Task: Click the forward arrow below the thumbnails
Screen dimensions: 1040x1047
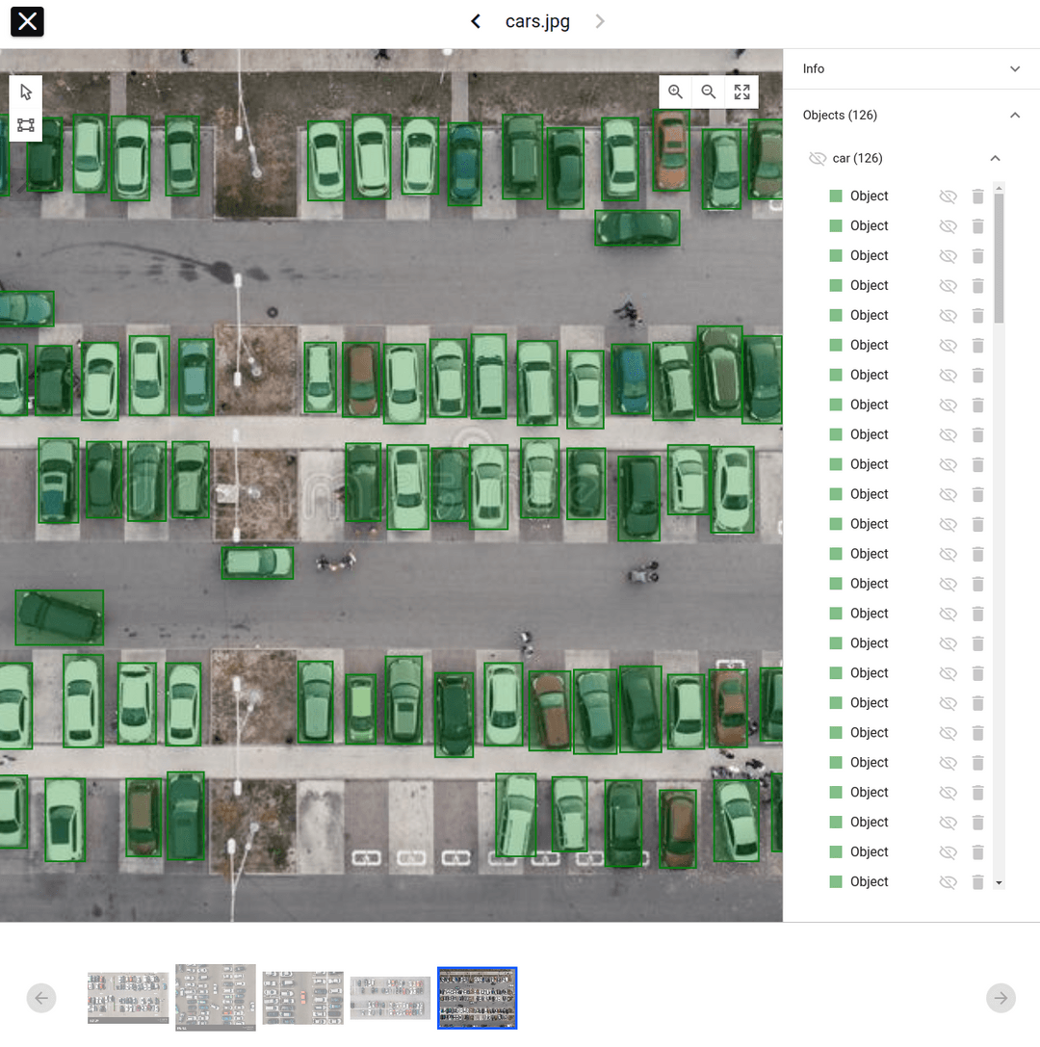Action: pos(1001,998)
